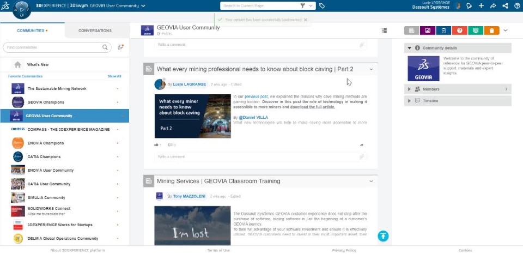Click the GEOVIA logo in Community details
Image resolution: width=523 pixels, height=254 pixels.
(423, 69)
